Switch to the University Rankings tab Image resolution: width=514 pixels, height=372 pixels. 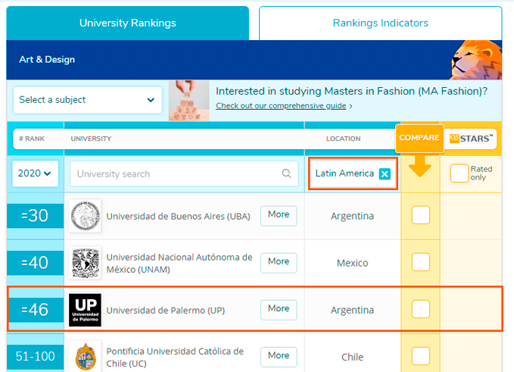[x=127, y=23]
